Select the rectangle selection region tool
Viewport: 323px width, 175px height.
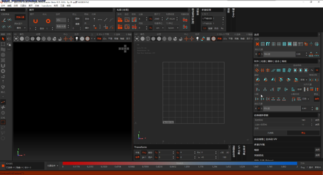coord(3,122)
